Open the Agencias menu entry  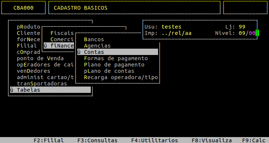coord(97,46)
